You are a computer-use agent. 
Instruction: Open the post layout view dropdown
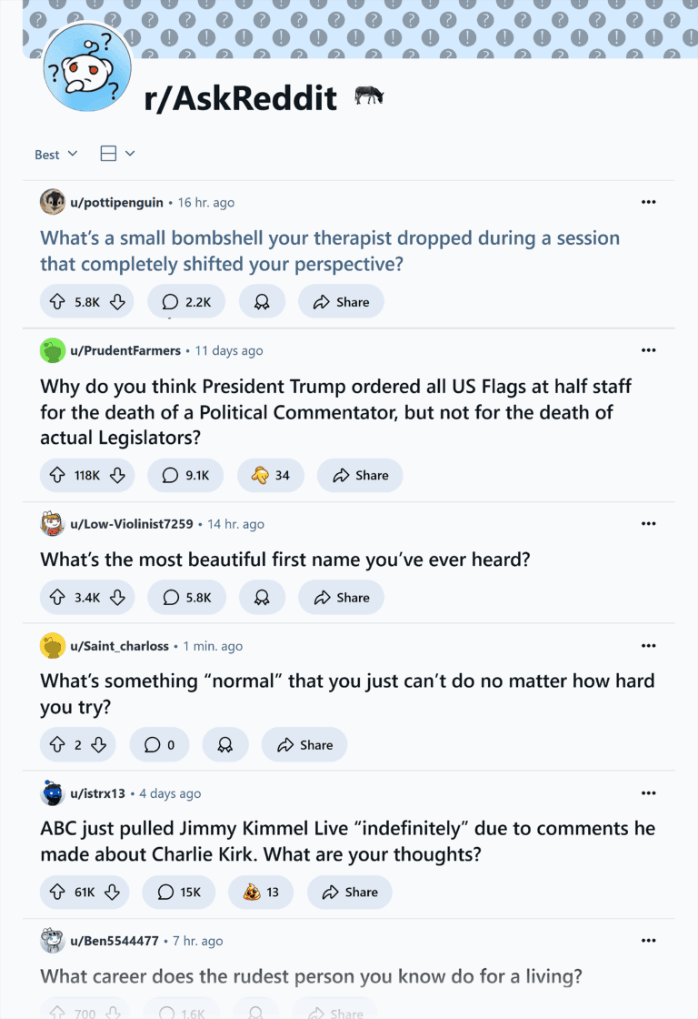116,154
